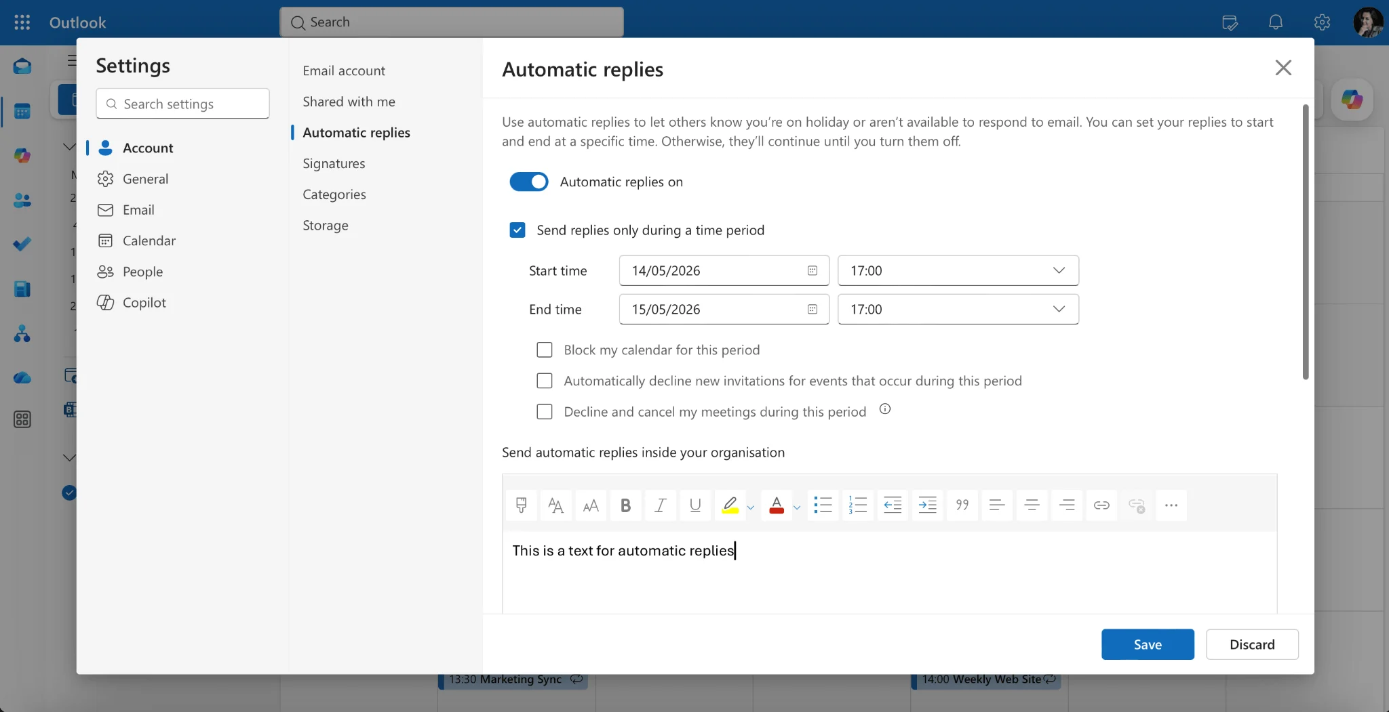Close the Settings dialog

pyautogui.click(x=1283, y=68)
